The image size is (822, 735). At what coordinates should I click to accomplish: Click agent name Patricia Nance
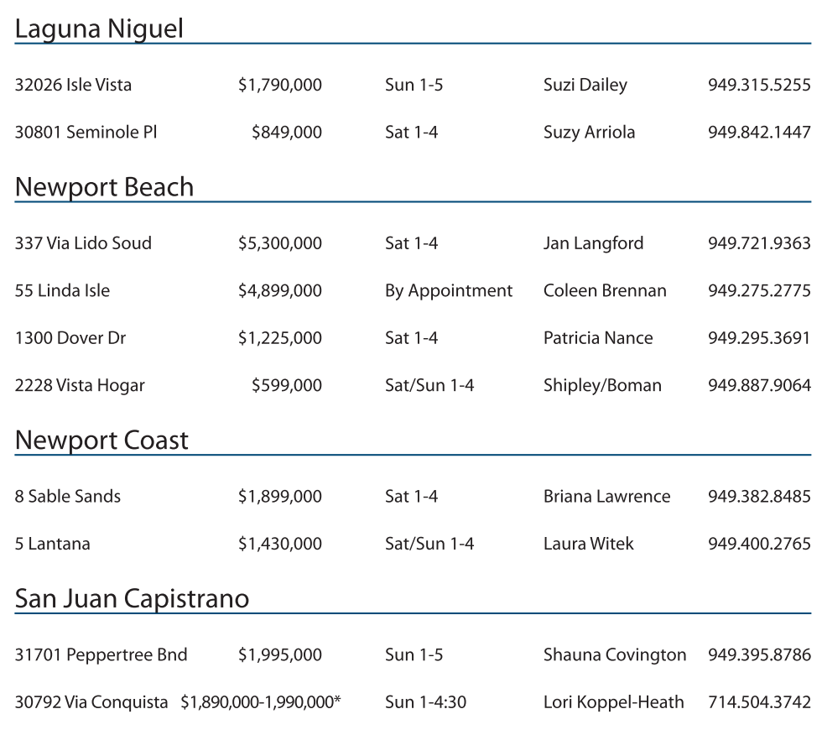tap(598, 338)
